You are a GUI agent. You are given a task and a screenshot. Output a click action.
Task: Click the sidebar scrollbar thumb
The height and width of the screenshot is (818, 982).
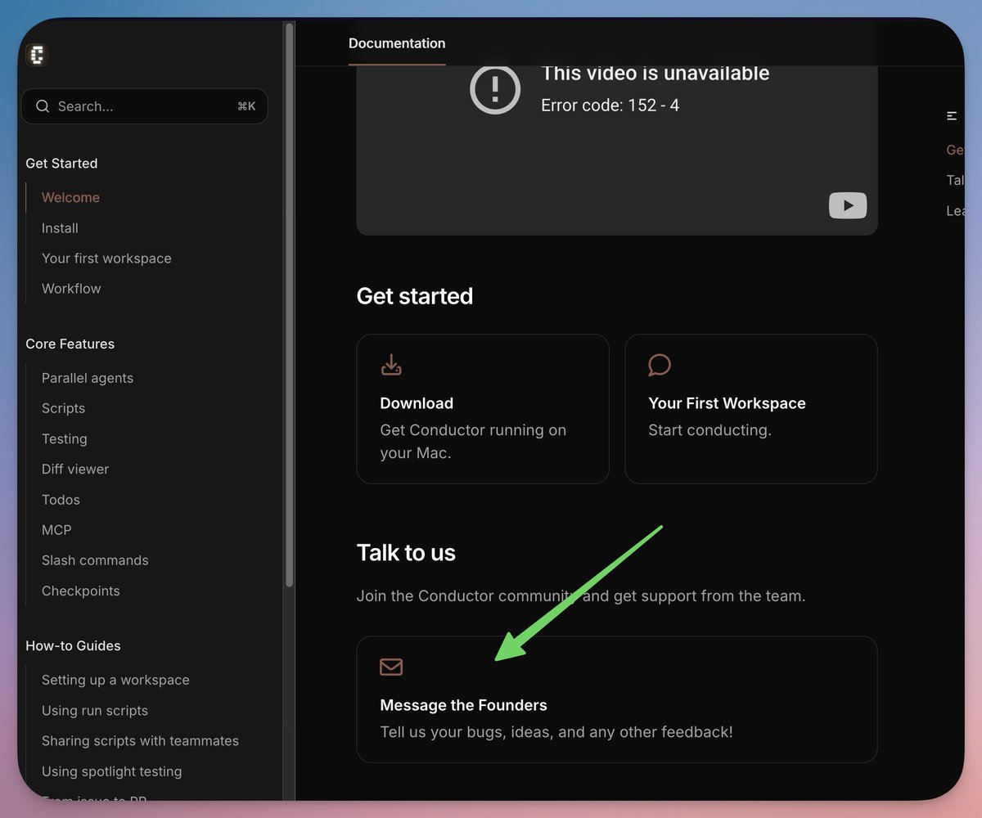[289, 304]
